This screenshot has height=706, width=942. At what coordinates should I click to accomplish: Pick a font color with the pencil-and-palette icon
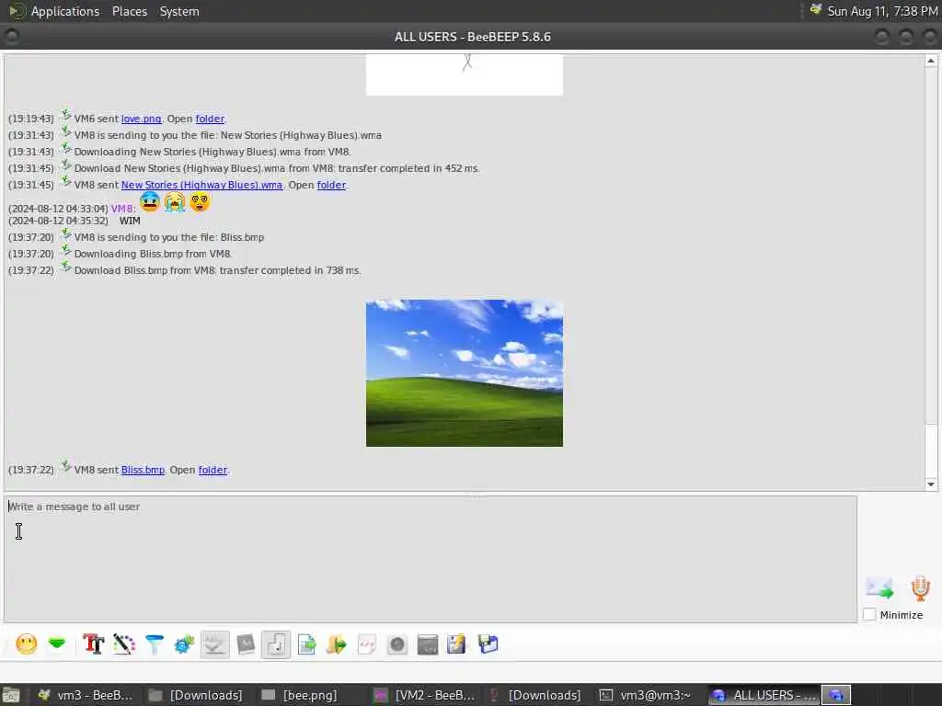tap(124, 644)
